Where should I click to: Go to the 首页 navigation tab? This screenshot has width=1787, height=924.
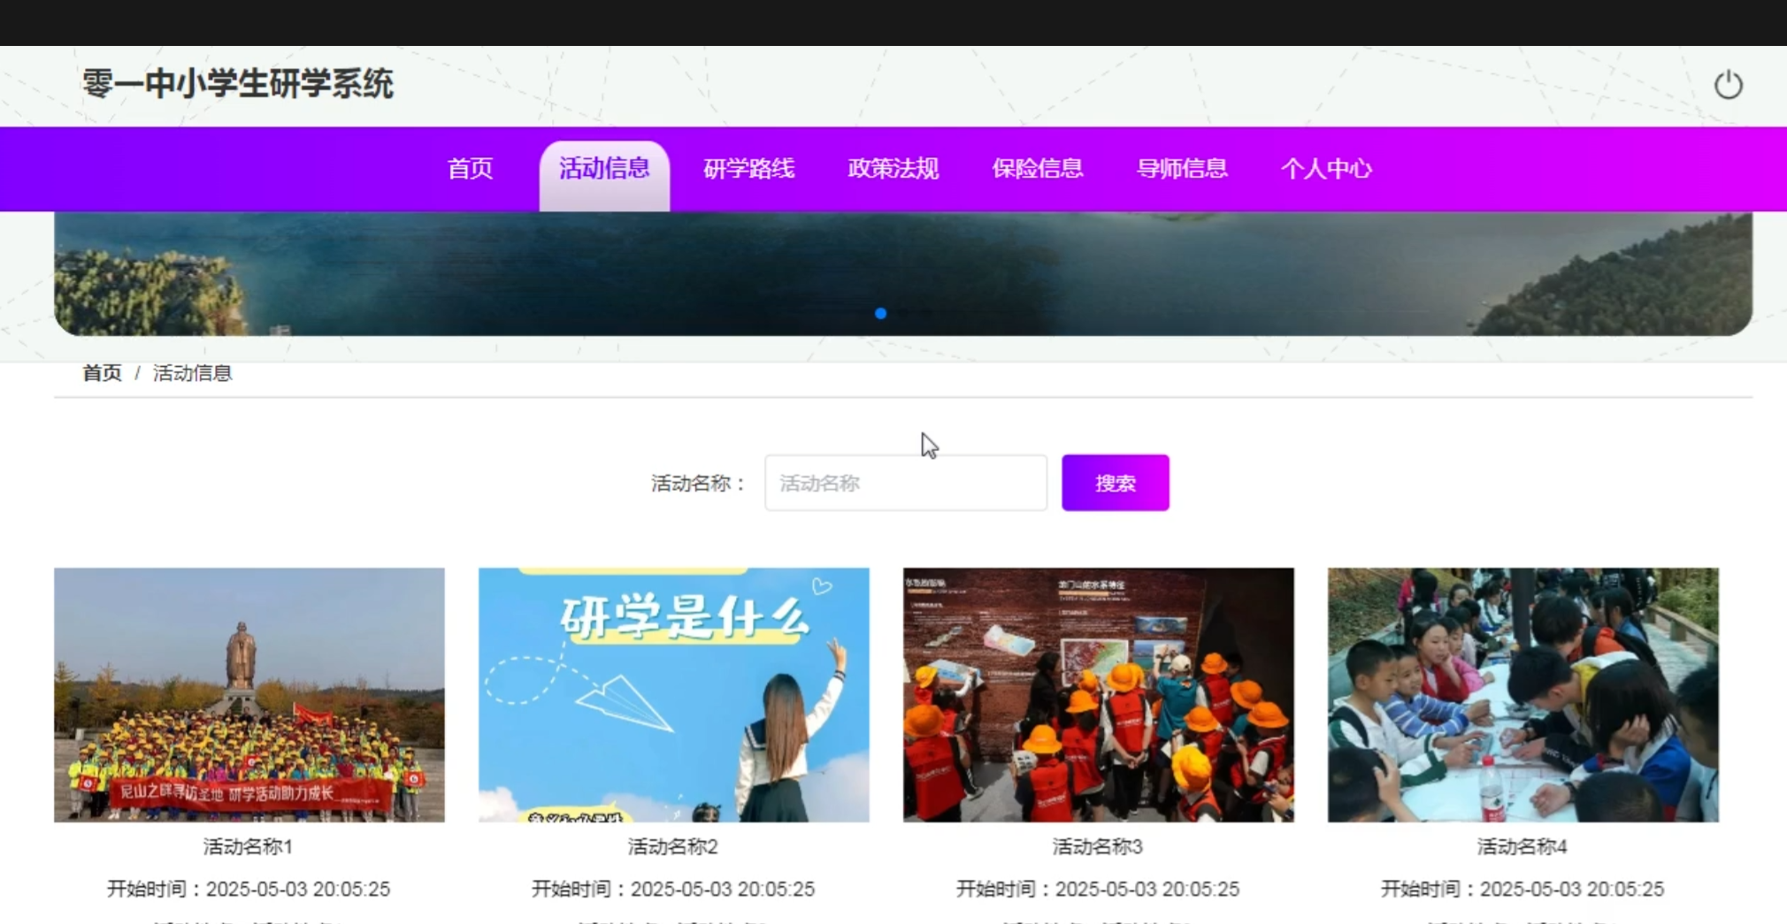[x=470, y=169]
